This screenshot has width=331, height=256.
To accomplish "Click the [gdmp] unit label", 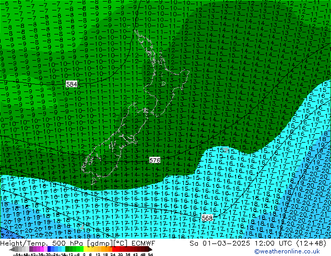I will pos(96,244).
